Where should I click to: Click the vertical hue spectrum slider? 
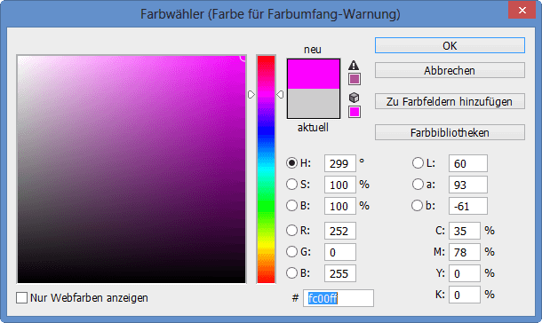(266, 169)
